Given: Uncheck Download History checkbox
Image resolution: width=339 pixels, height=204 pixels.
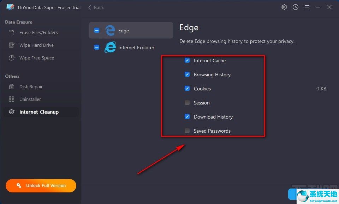Looking at the screenshot, I should 187,116.
